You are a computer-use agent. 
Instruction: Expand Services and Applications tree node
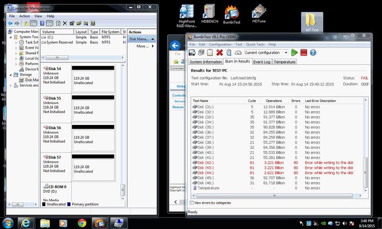pyautogui.click(x=11, y=85)
